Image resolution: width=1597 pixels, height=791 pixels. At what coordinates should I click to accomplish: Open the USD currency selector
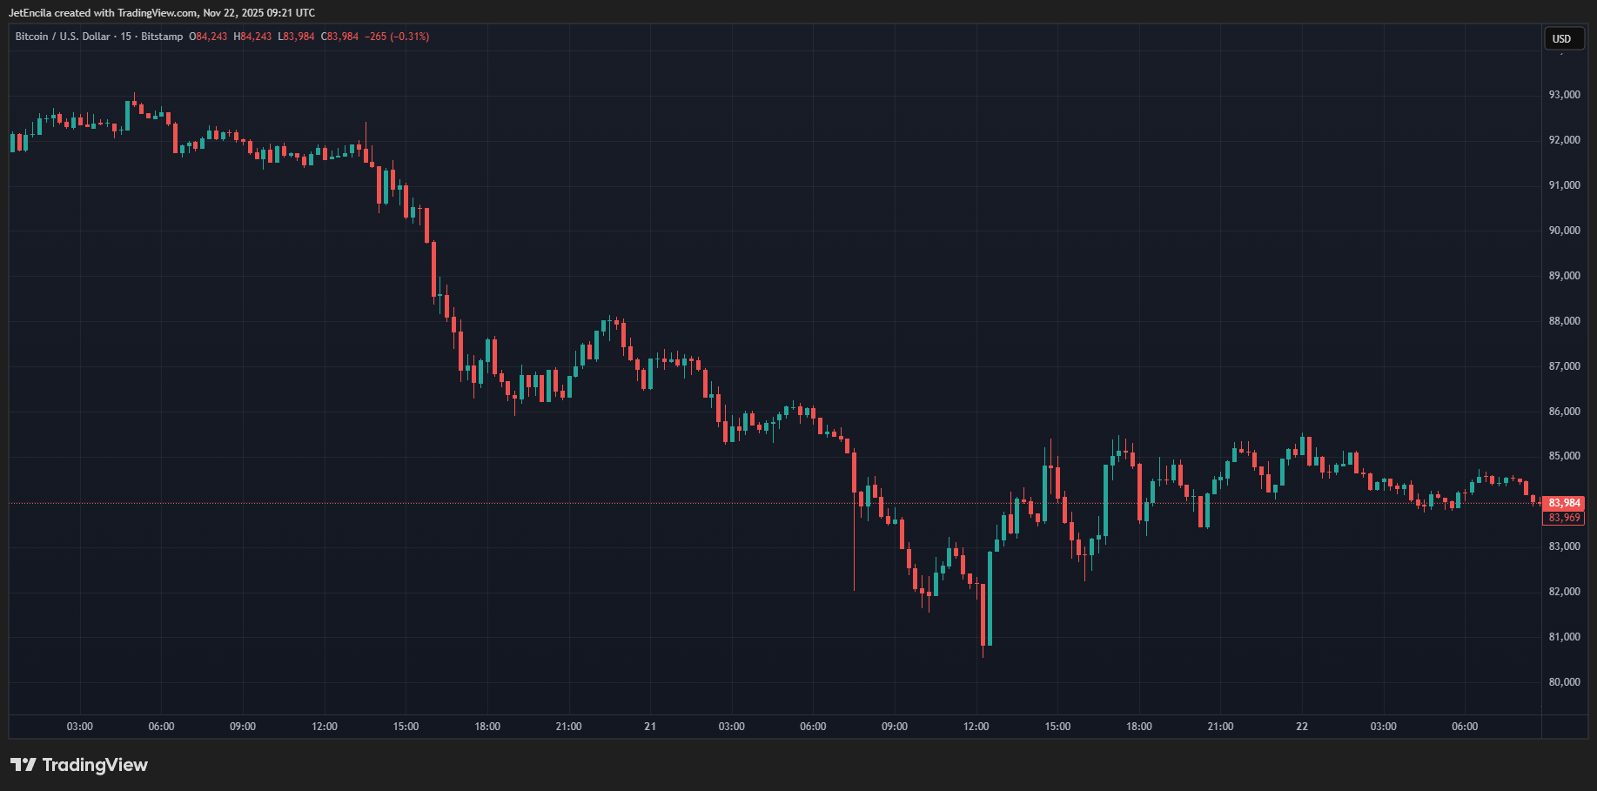[1563, 38]
